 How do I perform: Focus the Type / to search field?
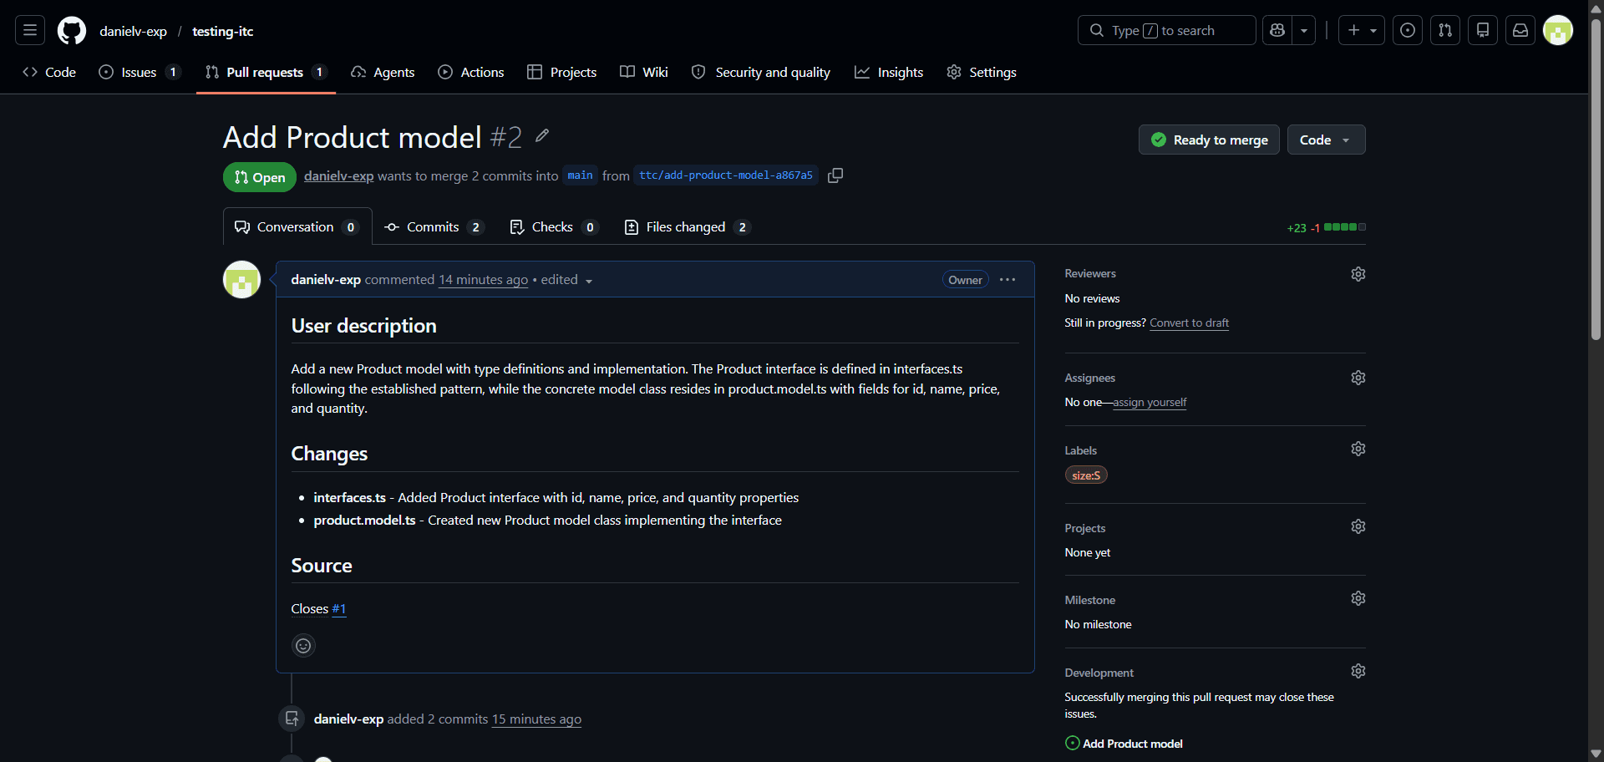point(1166,31)
